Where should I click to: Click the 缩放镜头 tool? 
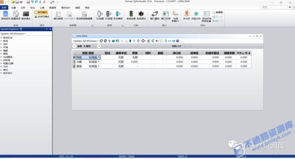(26, 15)
